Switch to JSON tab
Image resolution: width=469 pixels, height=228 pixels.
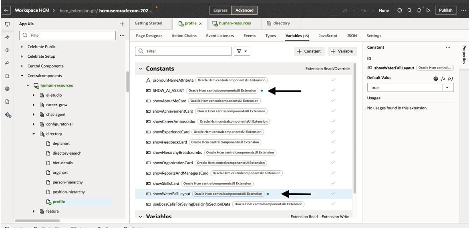(352, 36)
